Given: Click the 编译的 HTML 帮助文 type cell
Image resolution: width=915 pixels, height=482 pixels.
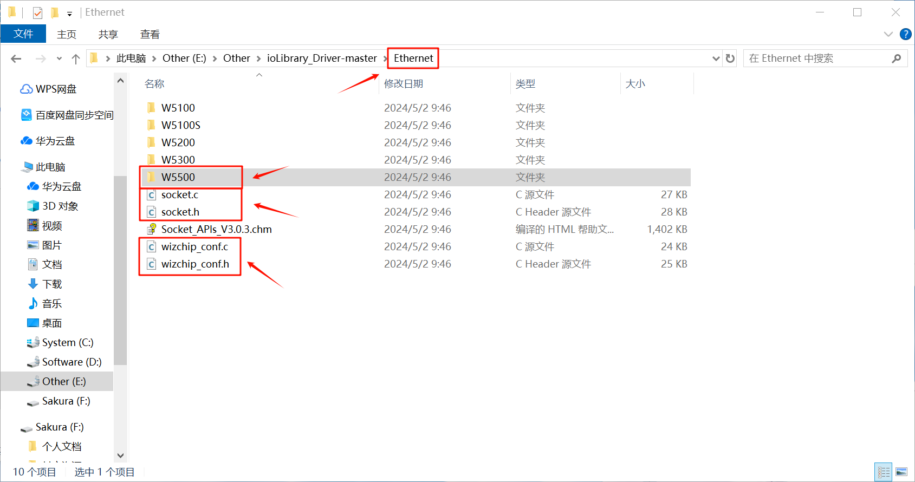Looking at the screenshot, I should [564, 229].
